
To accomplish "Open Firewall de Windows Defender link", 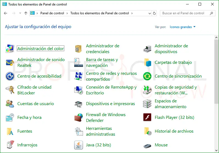I will pyautogui.click(x=106, y=118).
